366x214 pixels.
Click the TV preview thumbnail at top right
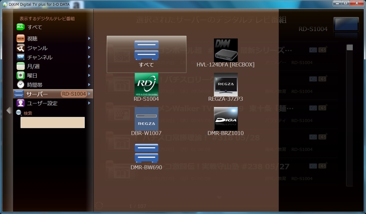[346, 24]
